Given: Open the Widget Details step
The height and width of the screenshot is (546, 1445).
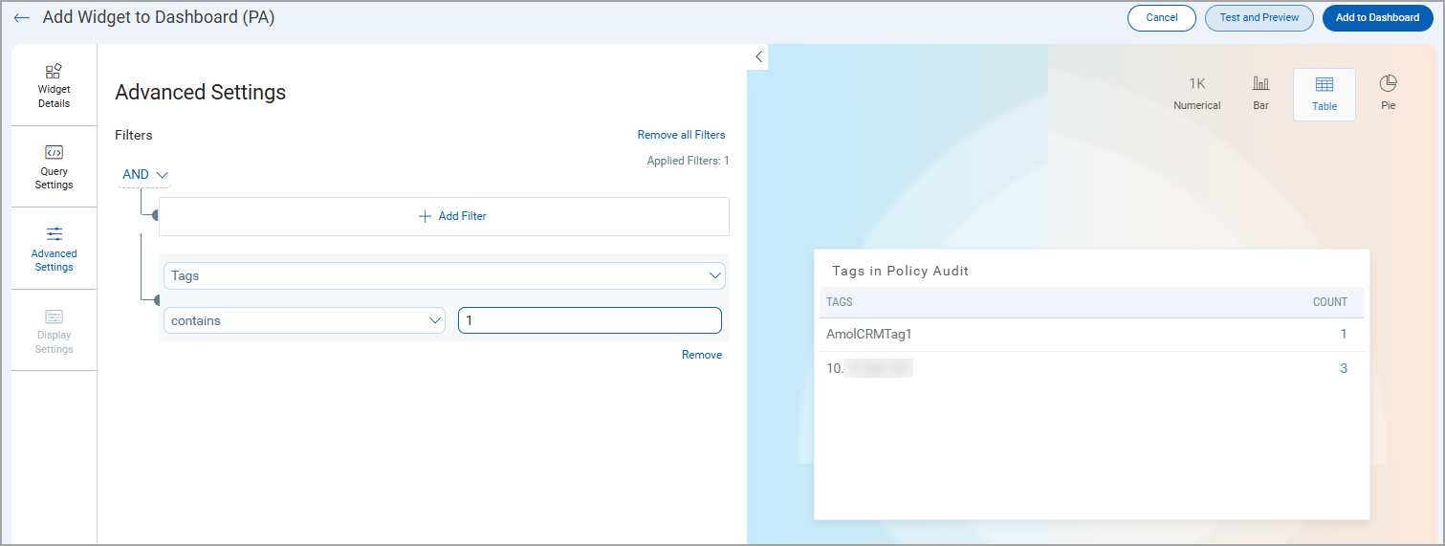Looking at the screenshot, I should pos(54,85).
